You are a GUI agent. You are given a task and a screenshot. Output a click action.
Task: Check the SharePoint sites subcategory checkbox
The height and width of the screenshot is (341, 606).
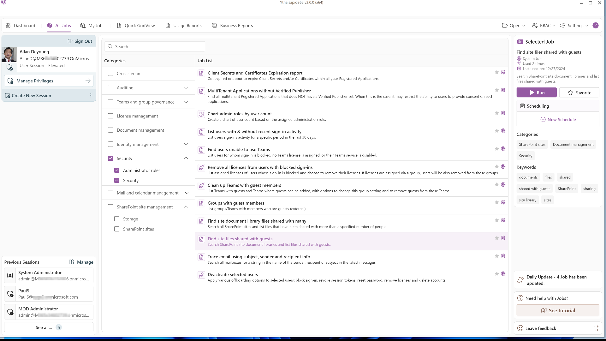point(117,229)
